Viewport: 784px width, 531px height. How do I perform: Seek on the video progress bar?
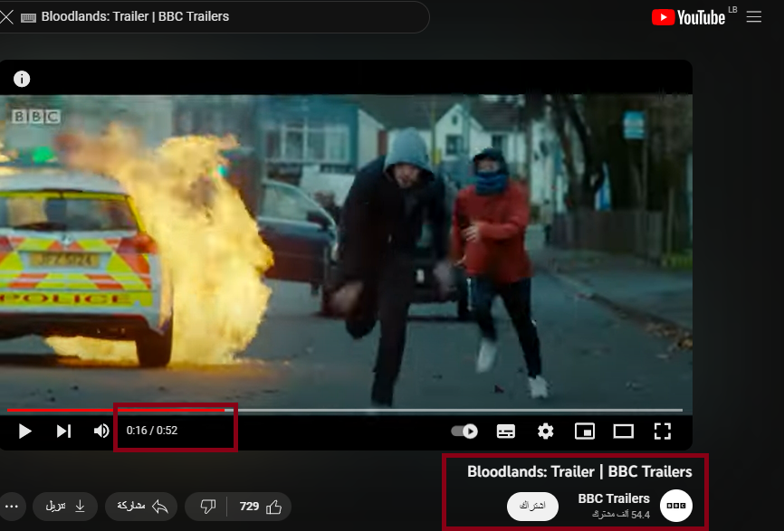point(345,410)
